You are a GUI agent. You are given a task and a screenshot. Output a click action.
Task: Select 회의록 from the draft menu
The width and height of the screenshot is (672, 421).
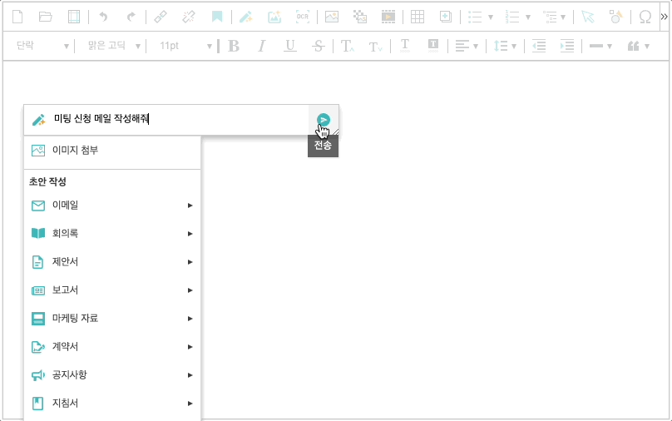click(x=111, y=233)
